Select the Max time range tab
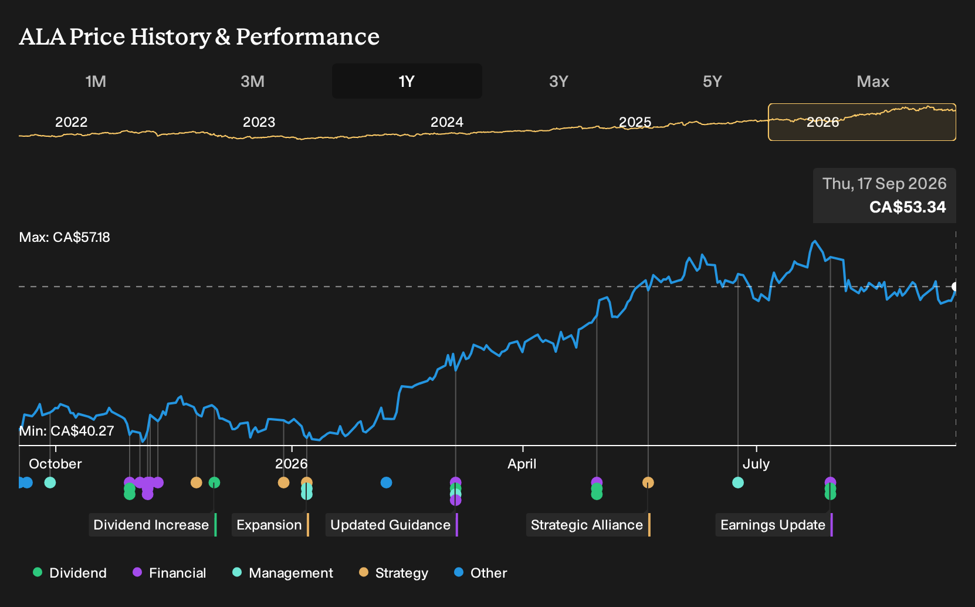 tap(873, 81)
